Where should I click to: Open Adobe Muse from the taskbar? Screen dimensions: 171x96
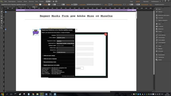click(42, 94)
